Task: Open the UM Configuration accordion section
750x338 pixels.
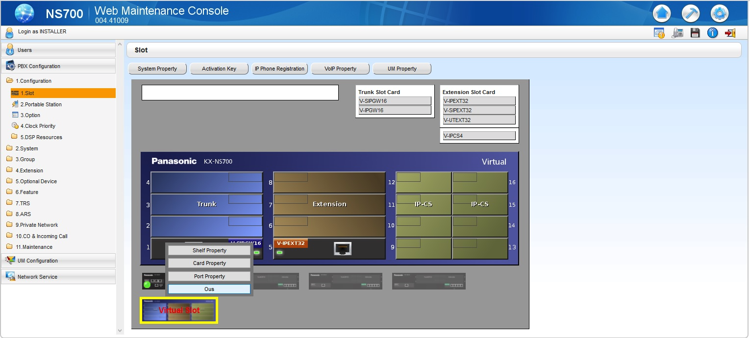Action: point(58,261)
